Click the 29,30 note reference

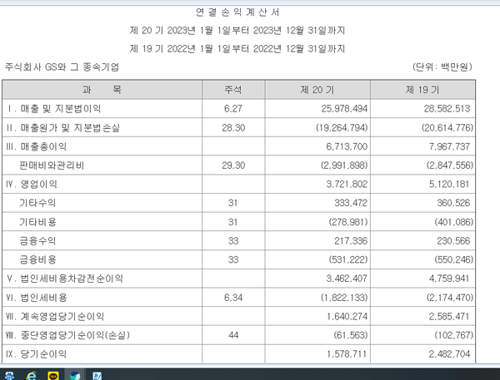pyautogui.click(x=233, y=165)
